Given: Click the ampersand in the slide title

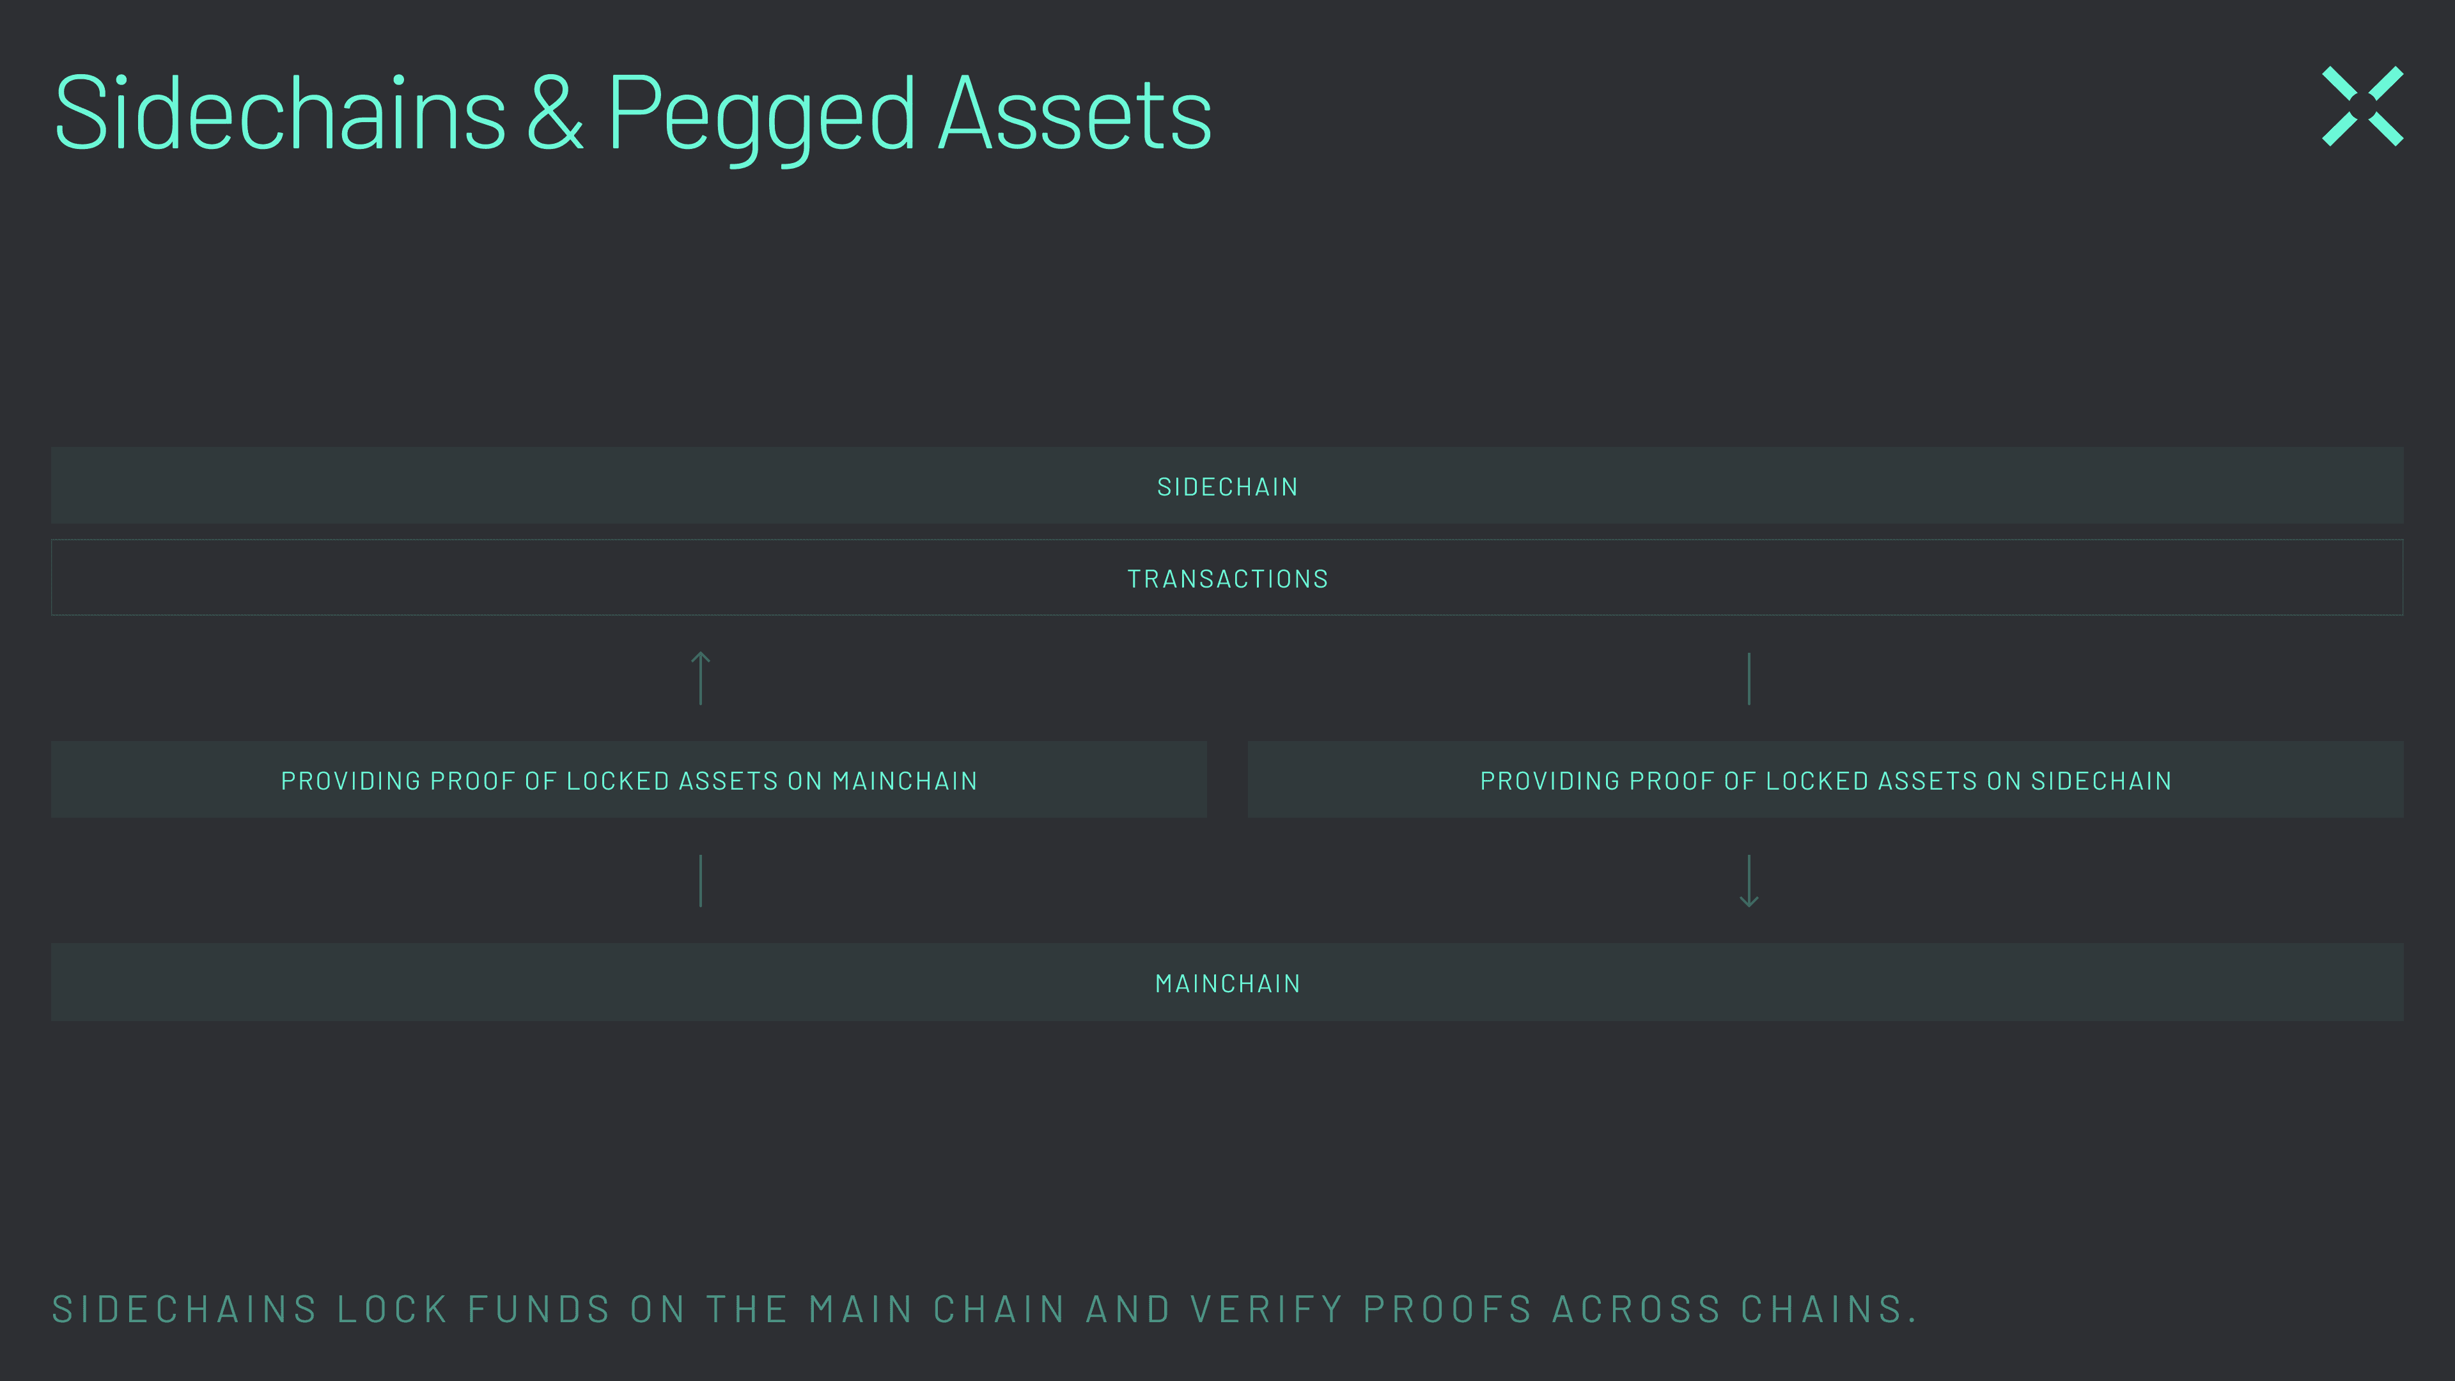Looking at the screenshot, I should click(555, 114).
